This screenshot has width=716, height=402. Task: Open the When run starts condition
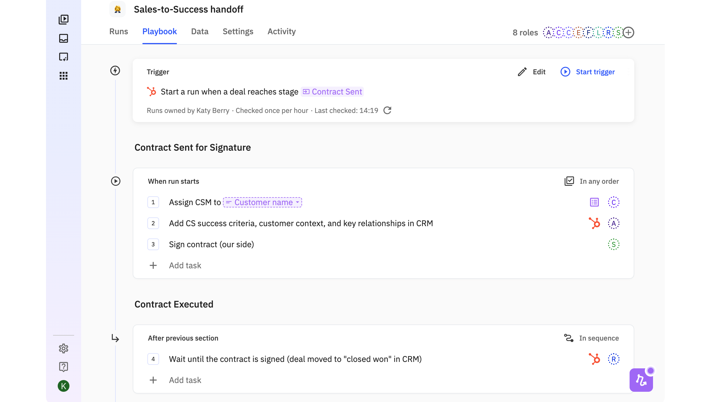point(173,181)
